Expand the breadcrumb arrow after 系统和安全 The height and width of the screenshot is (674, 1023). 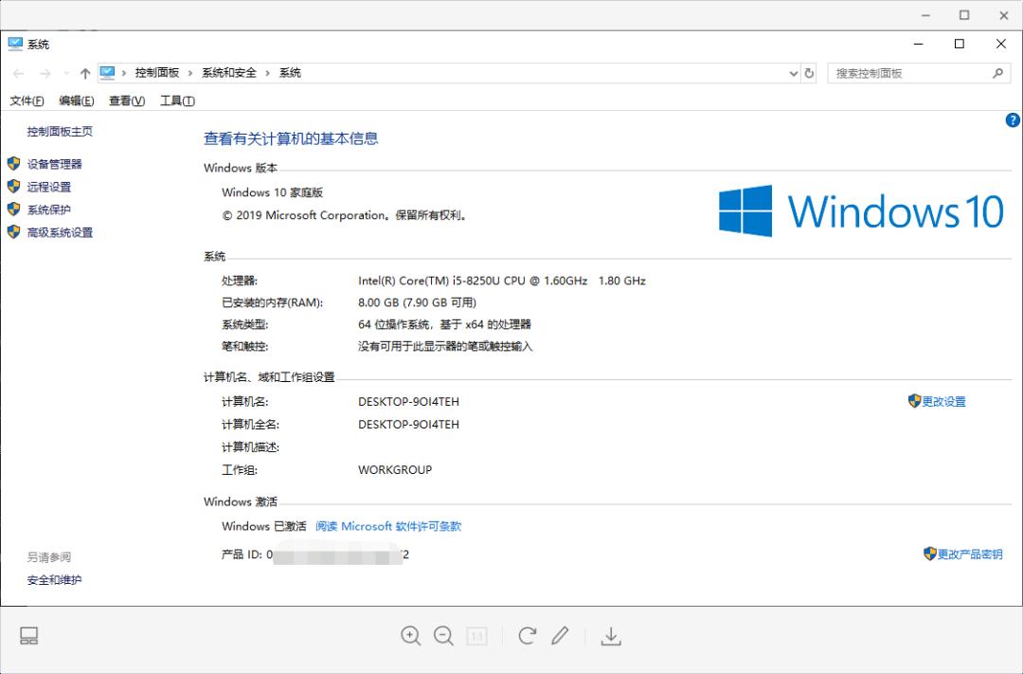pyautogui.click(x=268, y=72)
